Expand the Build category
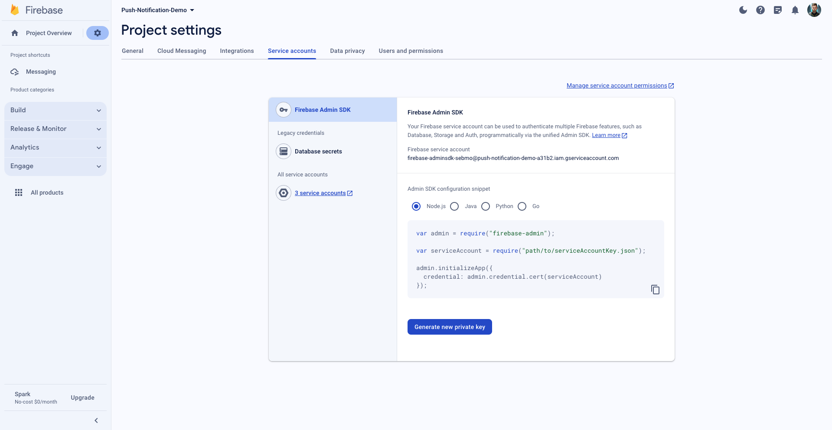832x430 pixels. 55,110
